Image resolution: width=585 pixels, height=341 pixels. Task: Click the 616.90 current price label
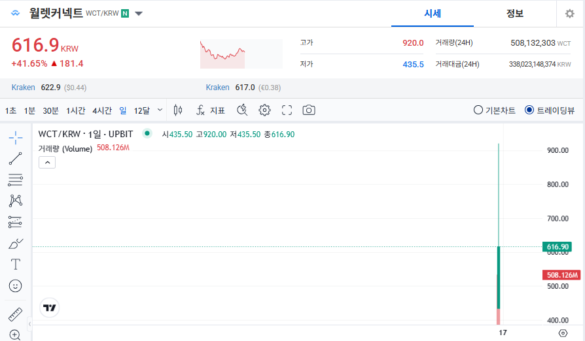(557, 246)
